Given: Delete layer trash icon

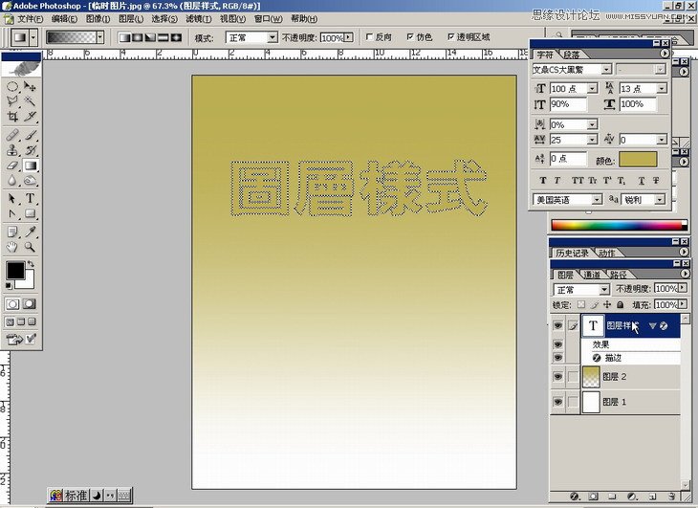Looking at the screenshot, I should [x=672, y=496].
